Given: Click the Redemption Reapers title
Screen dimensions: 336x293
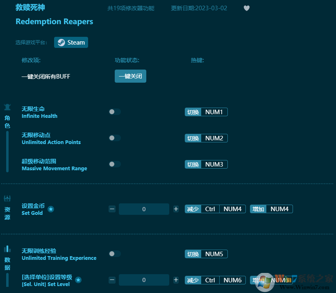Looking at the screenshot, I should coord(54,22).
